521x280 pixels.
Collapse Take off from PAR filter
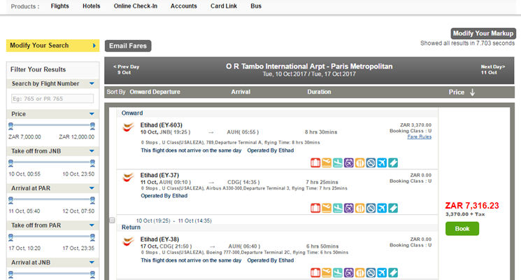92,225
